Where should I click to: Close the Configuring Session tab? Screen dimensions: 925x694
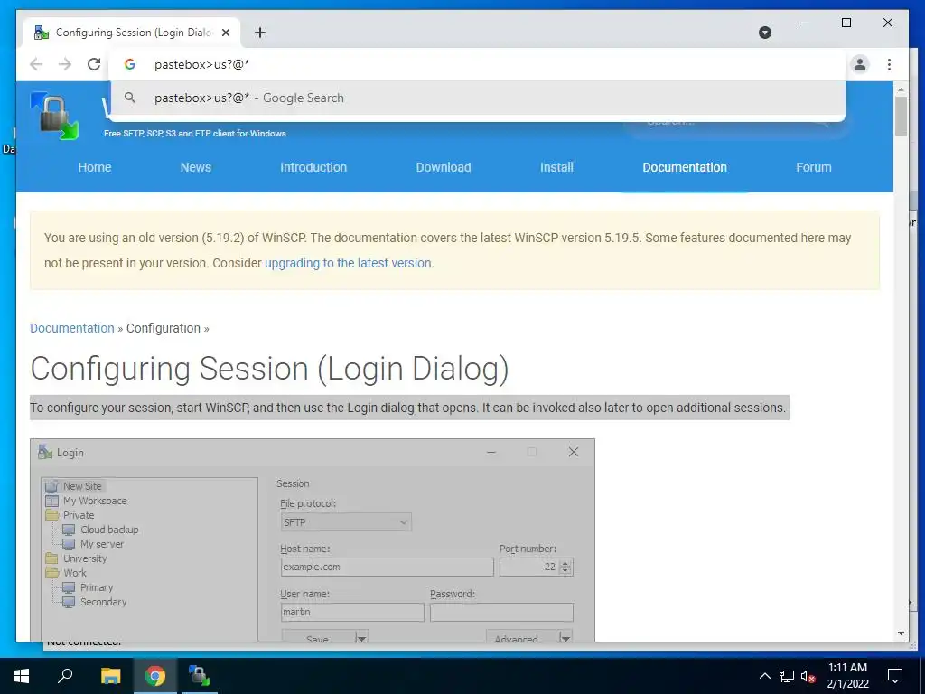(225, 33)
